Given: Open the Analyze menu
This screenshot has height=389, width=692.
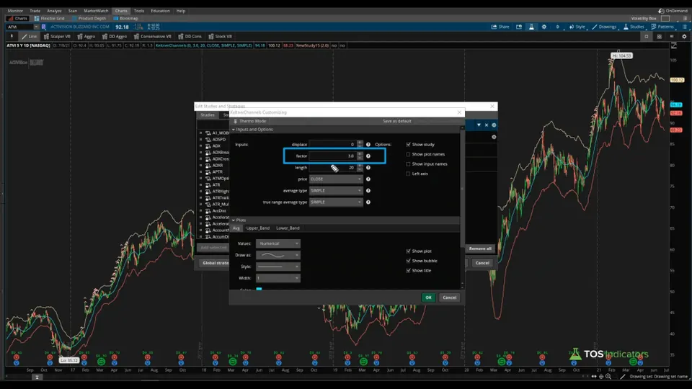Looking at the screenshot, I should coord(54,11).
